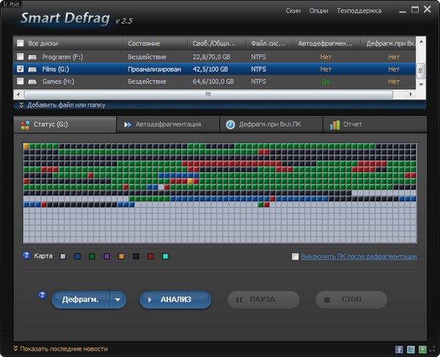Click the Twitter icon in the footer

[x=411, y=350]
